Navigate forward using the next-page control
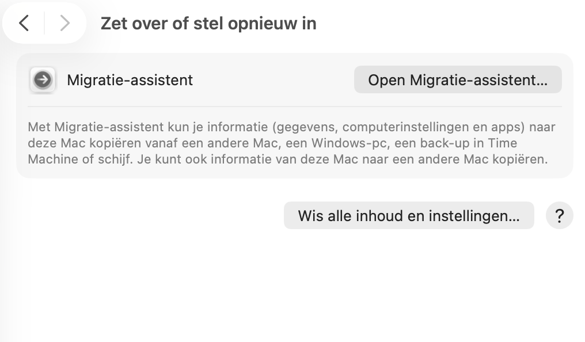Image resolution: width=585 pixels, height=342 pixels. (x=64, y=23)
